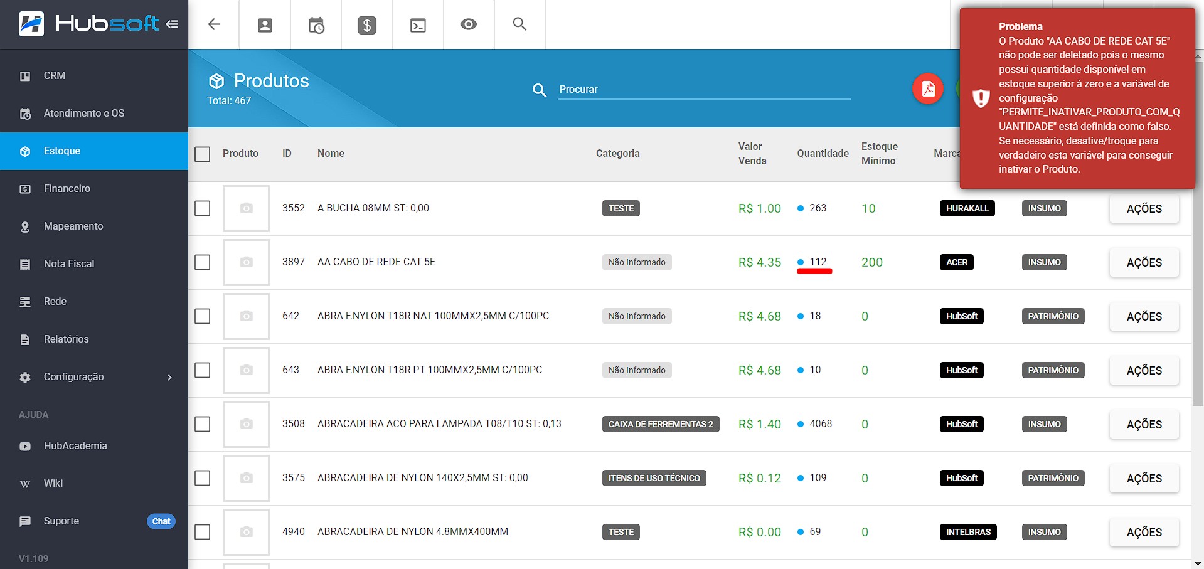Sort by the Categoria column header

tap(617, 154)
